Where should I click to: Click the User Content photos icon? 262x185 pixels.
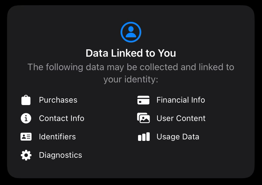point(143,118)
